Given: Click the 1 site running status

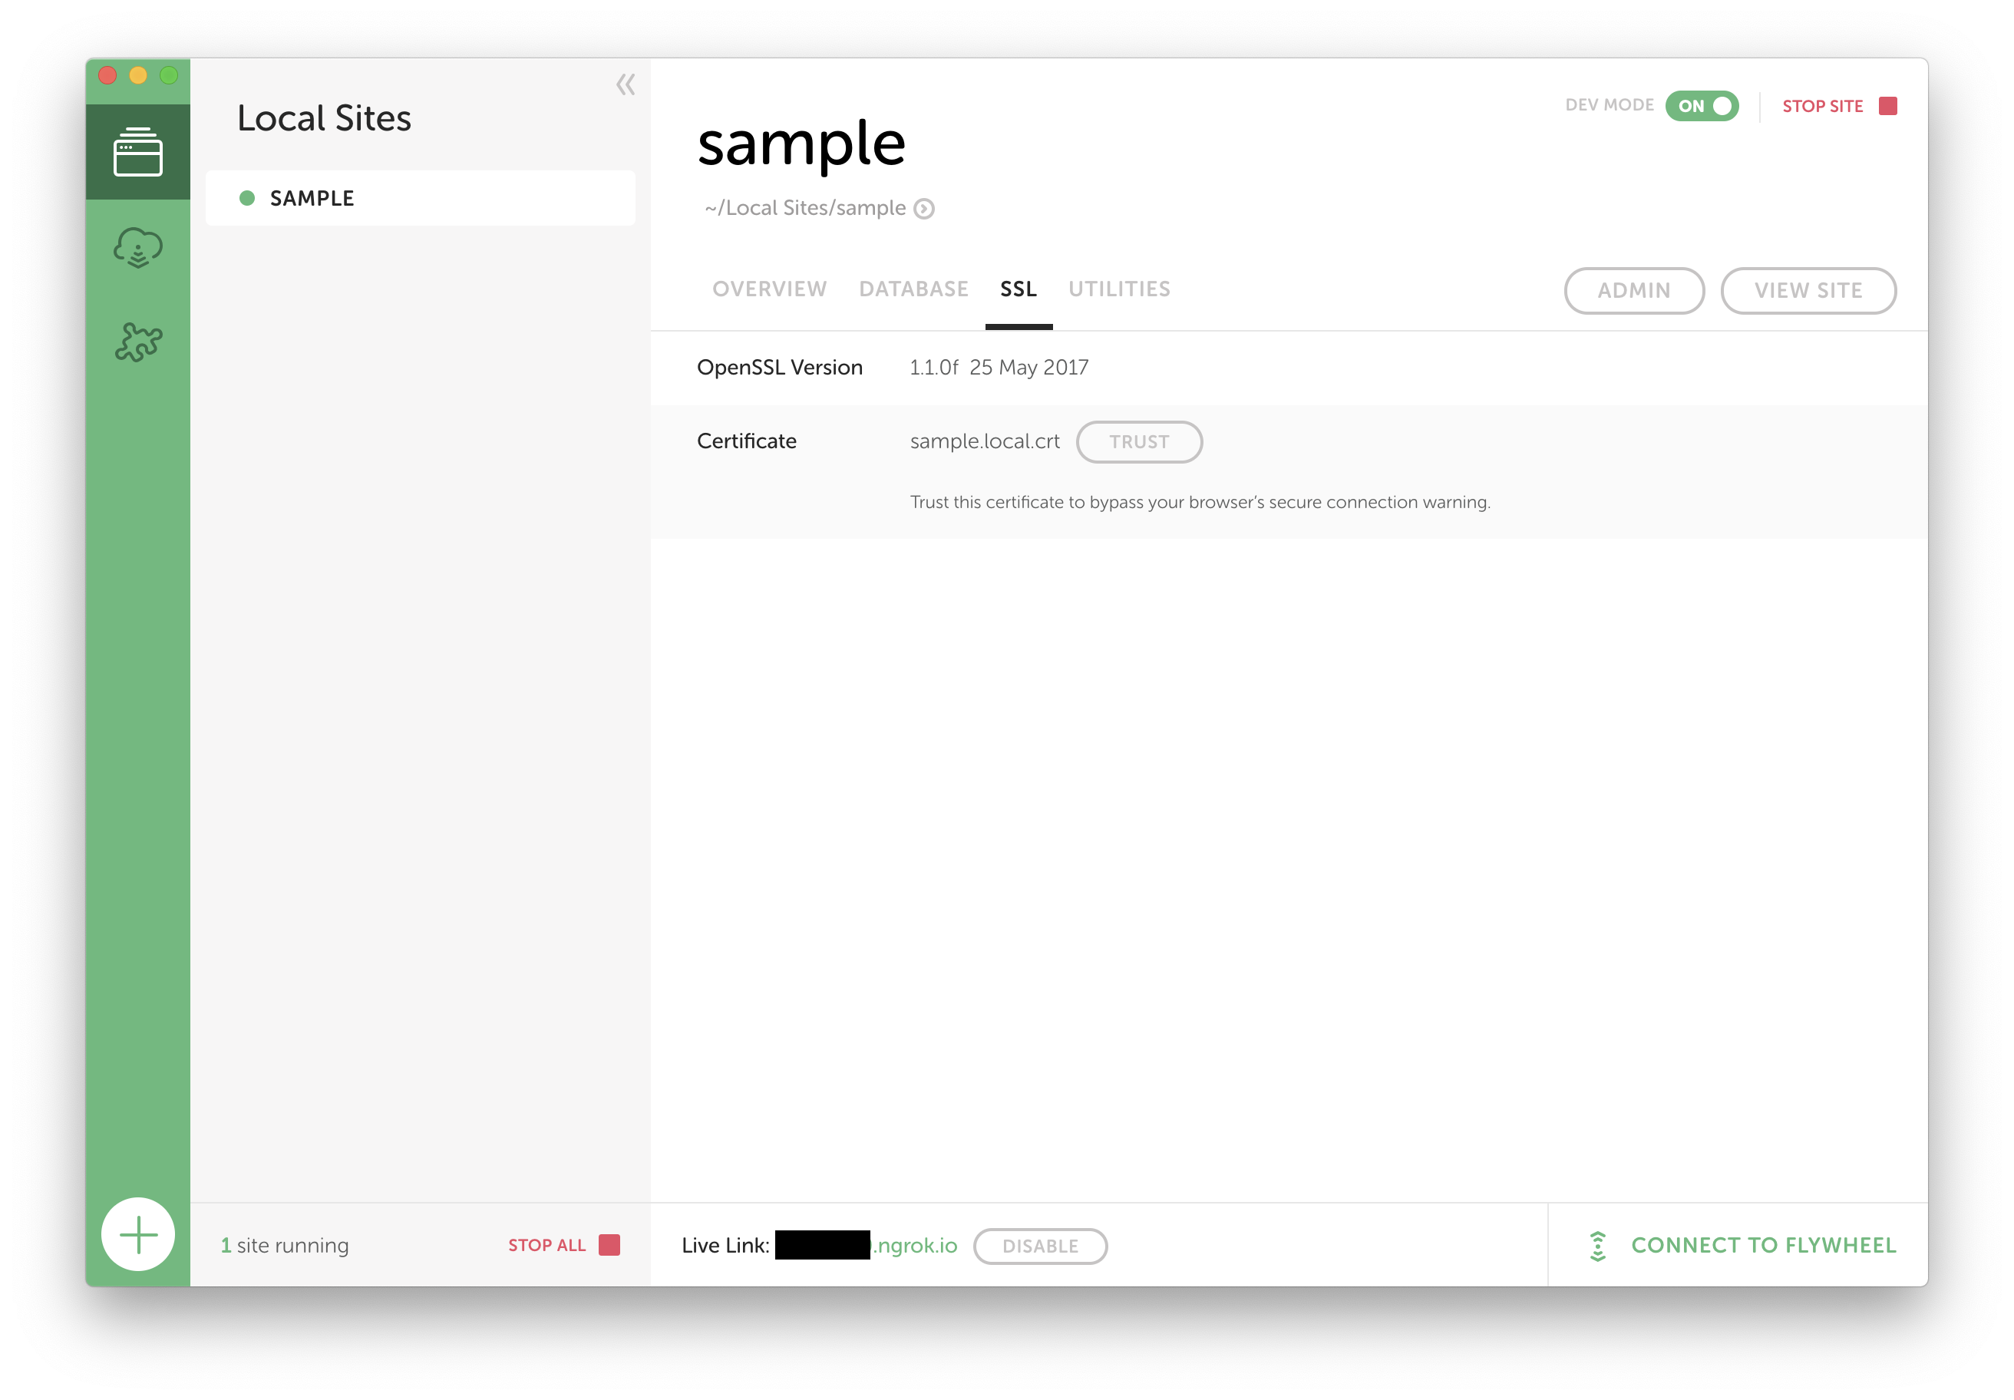Looking at the screenshot, I should (285, 1246).
